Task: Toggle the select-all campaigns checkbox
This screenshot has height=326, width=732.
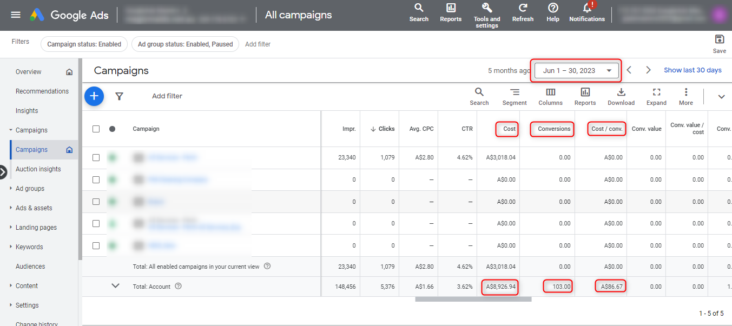Action: pyautogui.click(x=96, y=129)
